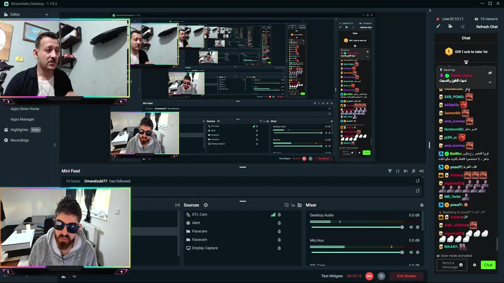
Task: Hide the pinned chat message
Action: [490, 73]
